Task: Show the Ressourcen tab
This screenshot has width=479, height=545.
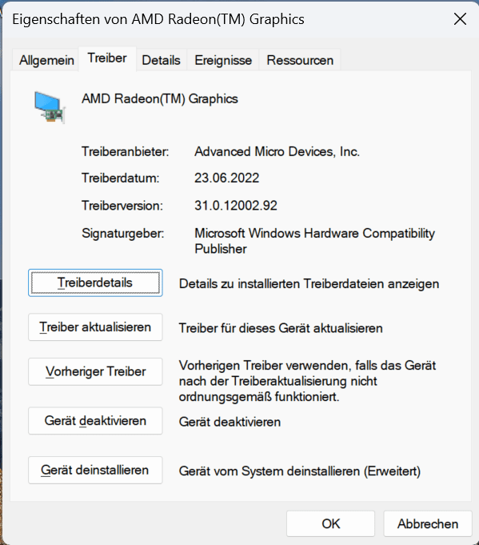Action: [300, 60]
